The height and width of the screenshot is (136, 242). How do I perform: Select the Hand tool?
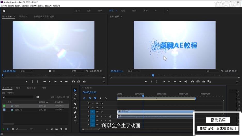[x=75, y=117]
